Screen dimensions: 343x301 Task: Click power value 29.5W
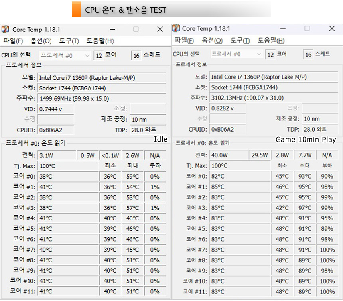click(x=260, y=155)
